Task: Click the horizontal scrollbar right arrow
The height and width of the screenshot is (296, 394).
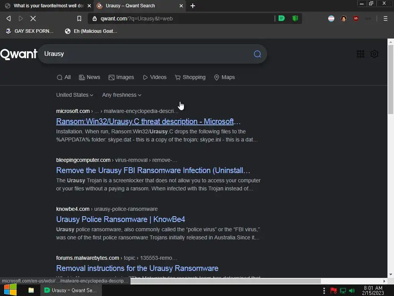Action: pyautogui.click(x=384, y=281)
